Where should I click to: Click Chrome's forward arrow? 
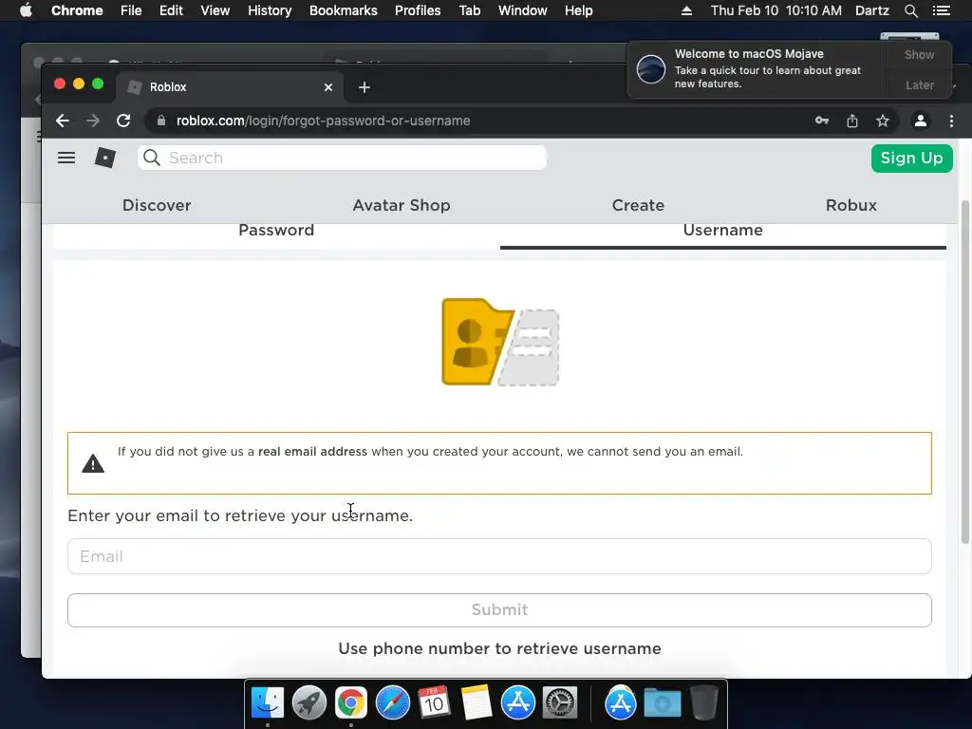93,121
